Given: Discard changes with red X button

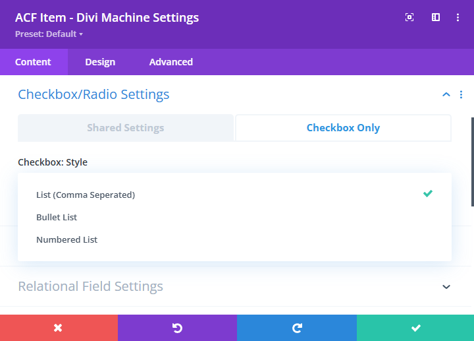Looking at the screenshot, I should click(59, 328).
